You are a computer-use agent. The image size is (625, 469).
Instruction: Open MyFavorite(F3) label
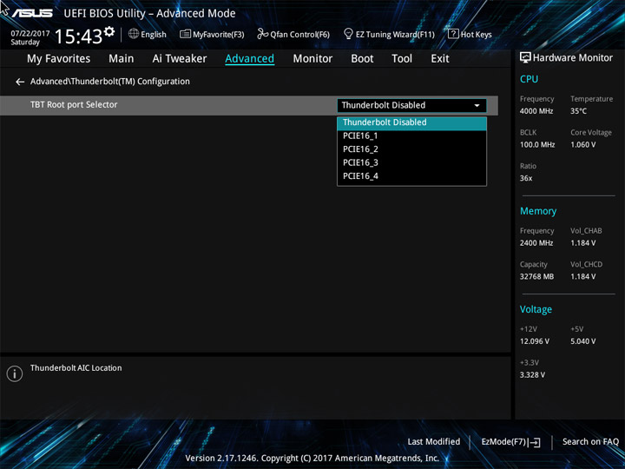coord(219,35)
